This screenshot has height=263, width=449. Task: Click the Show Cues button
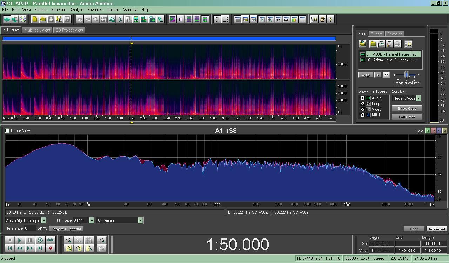point(407,109)
